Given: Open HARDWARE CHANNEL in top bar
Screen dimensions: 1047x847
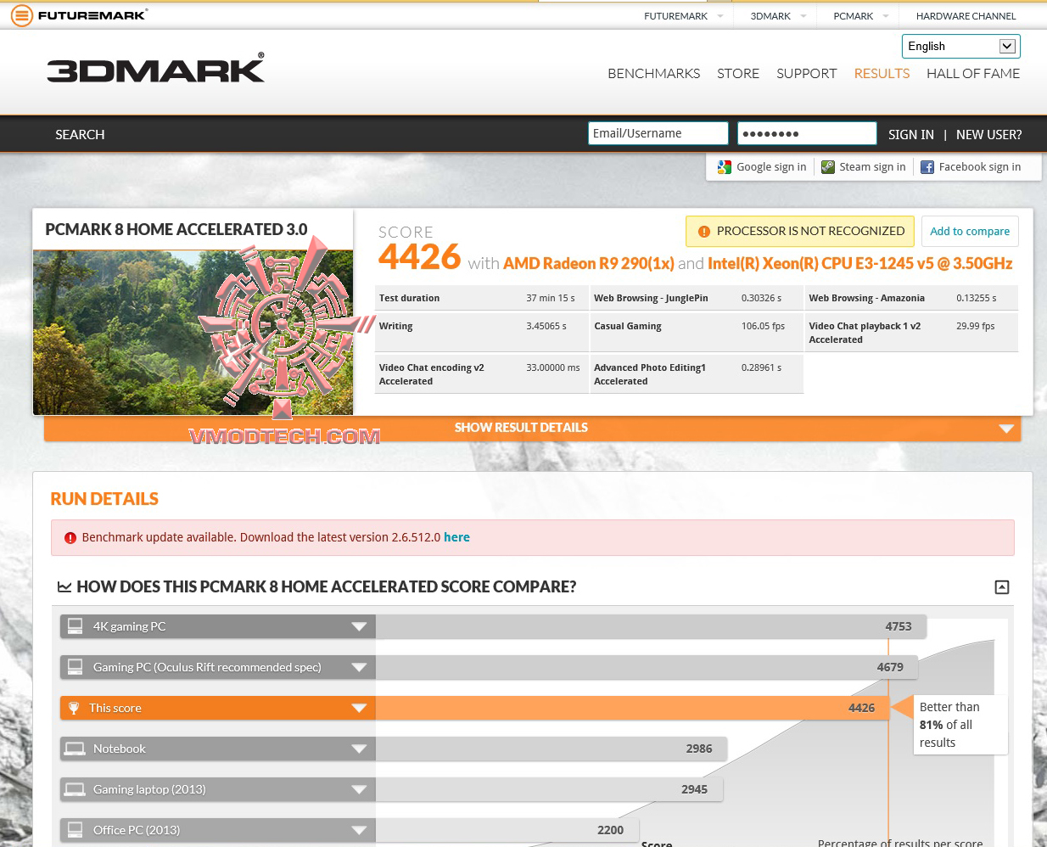Looking at the screenshot, I should pos(966,16).
